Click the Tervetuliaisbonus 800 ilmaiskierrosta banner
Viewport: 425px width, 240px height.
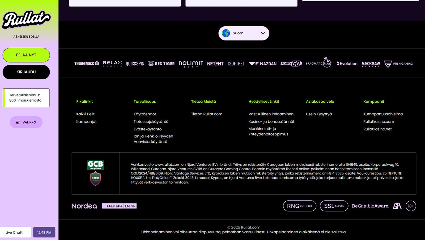pos(26,98)
